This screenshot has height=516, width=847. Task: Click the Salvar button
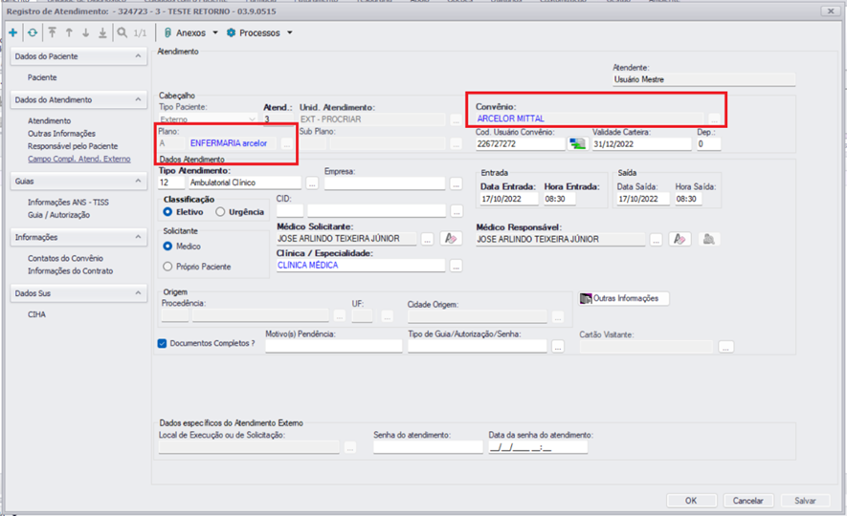coord(805,501)
